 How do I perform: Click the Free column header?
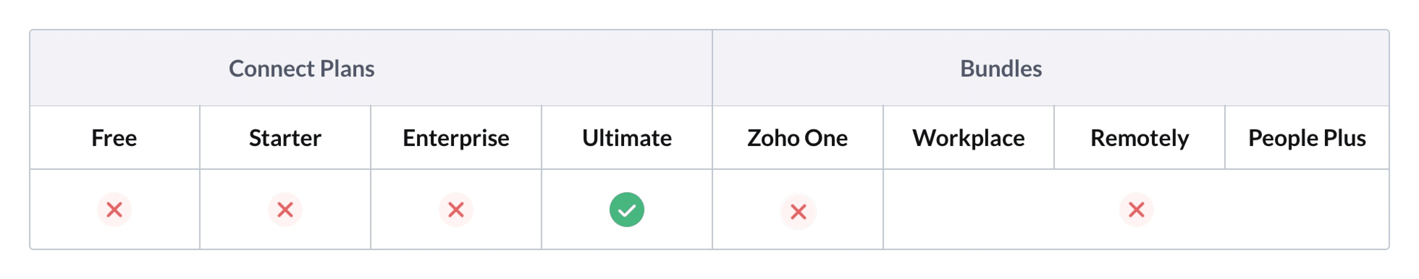[x=114, y=138]
